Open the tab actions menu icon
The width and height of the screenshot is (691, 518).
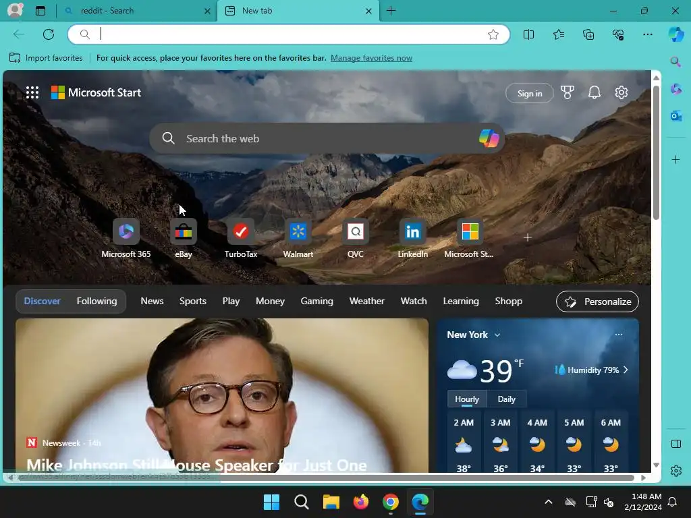[x=40, y=11]
